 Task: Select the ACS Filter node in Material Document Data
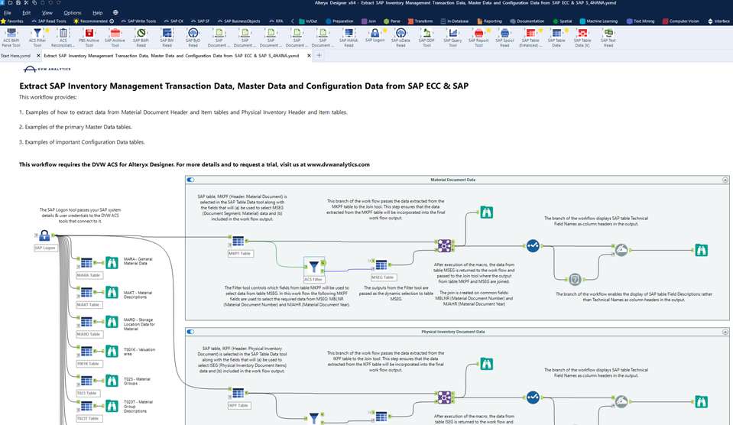point(314,267)
